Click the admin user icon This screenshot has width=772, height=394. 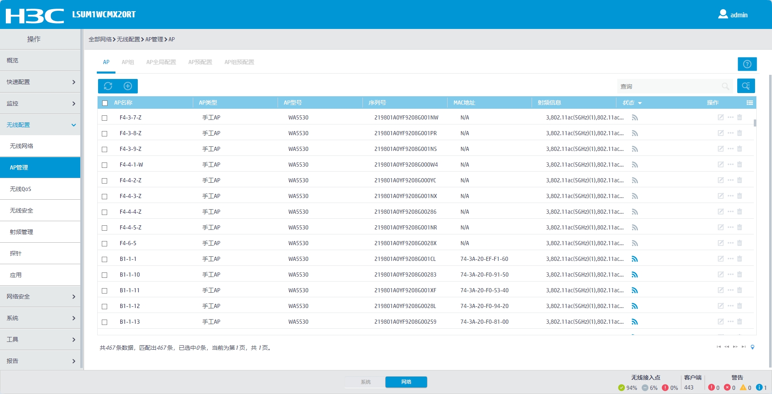(723, 14)
